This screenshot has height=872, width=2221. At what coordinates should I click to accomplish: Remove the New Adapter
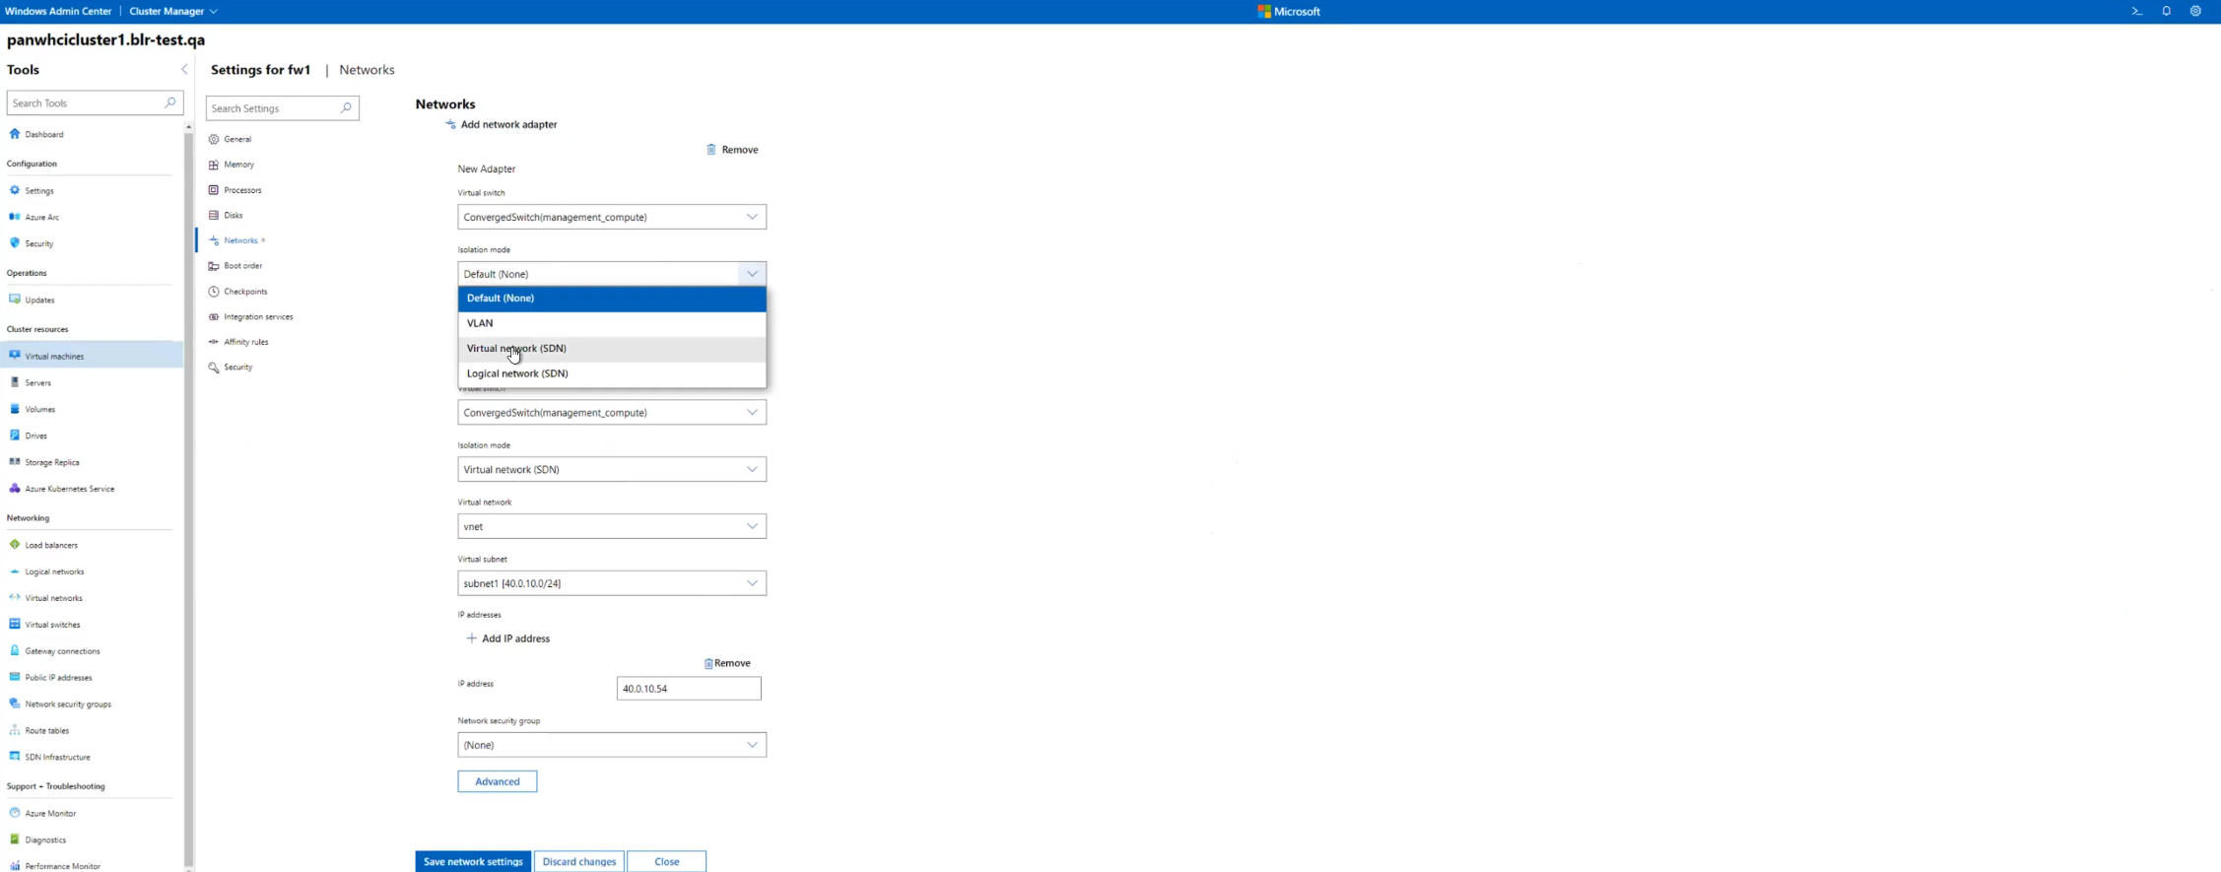732,150
